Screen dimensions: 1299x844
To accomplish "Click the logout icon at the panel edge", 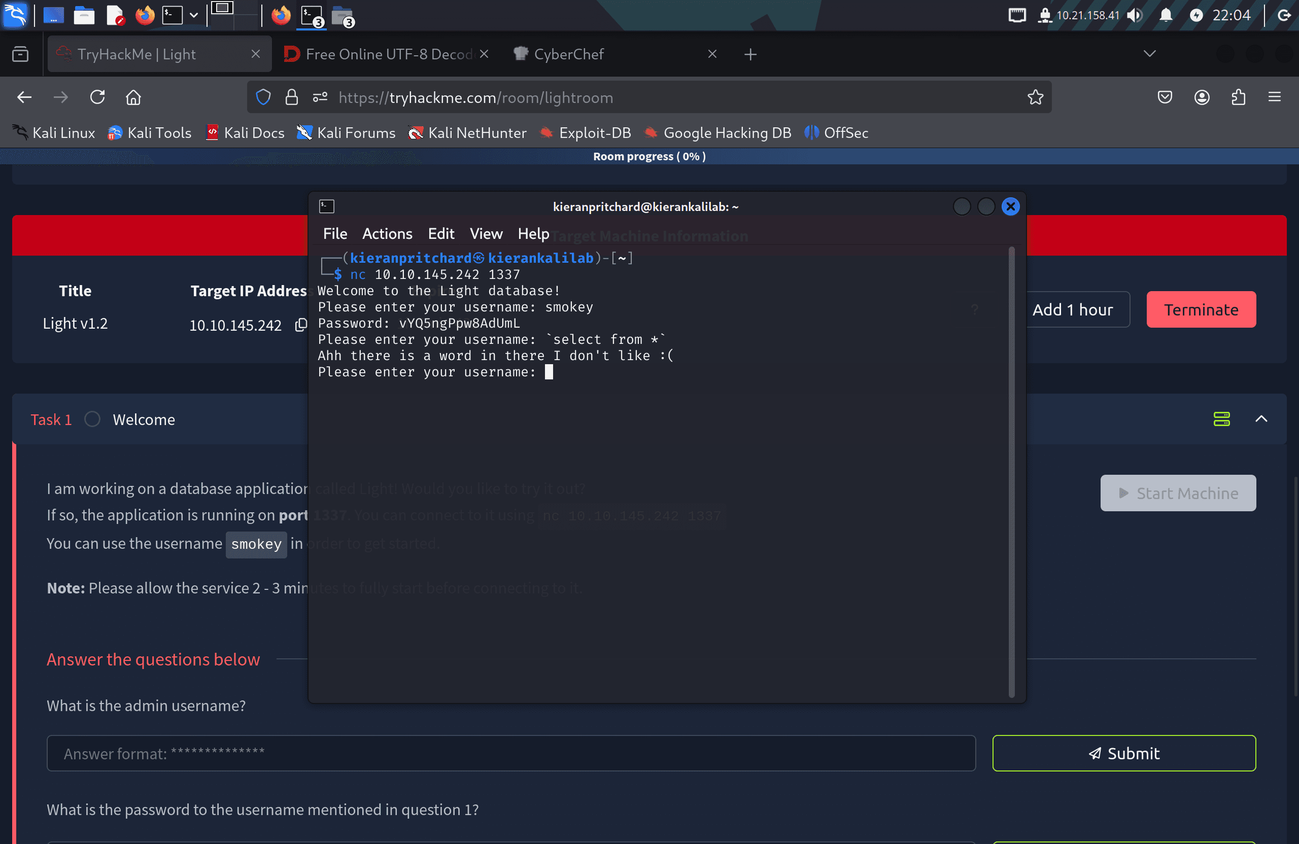I will [1284, 15].
